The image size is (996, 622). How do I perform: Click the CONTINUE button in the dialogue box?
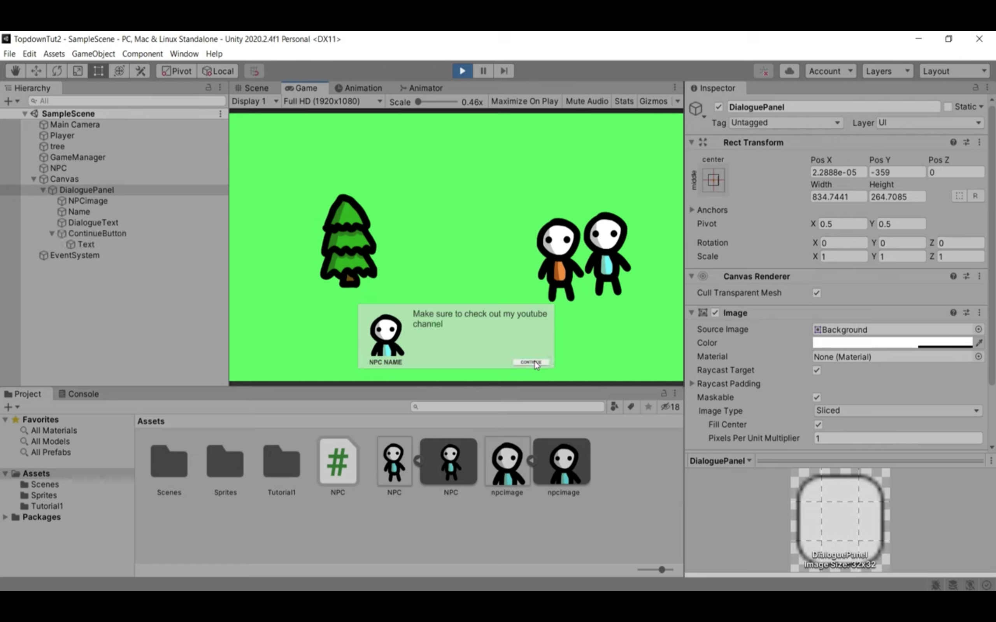pos(531,362)
